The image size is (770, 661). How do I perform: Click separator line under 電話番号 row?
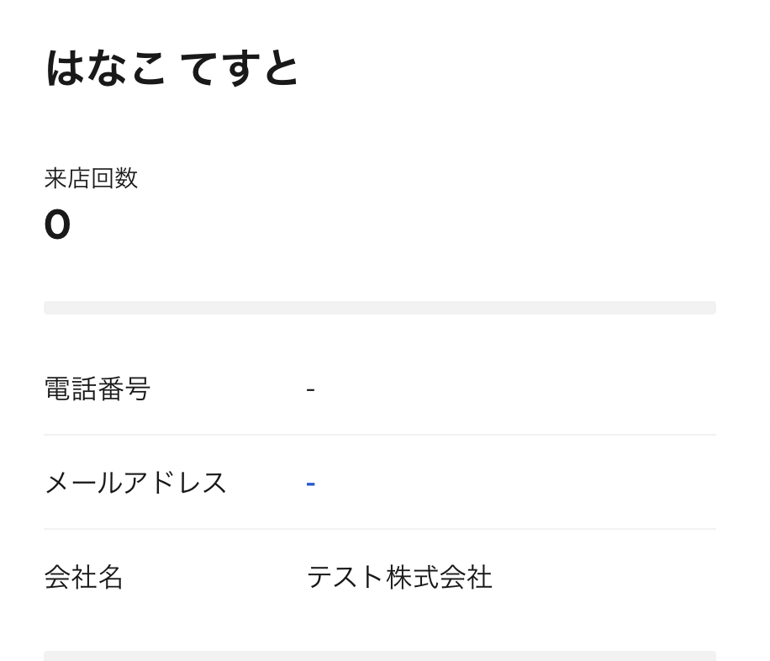(379, 435)
